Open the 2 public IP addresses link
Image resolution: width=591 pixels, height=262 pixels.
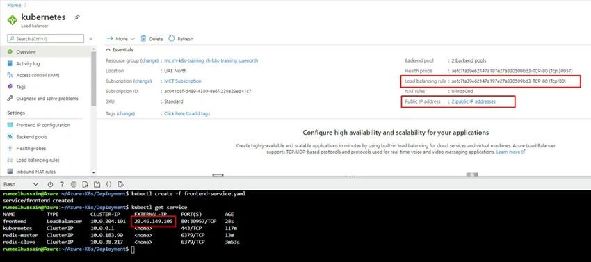473,101
